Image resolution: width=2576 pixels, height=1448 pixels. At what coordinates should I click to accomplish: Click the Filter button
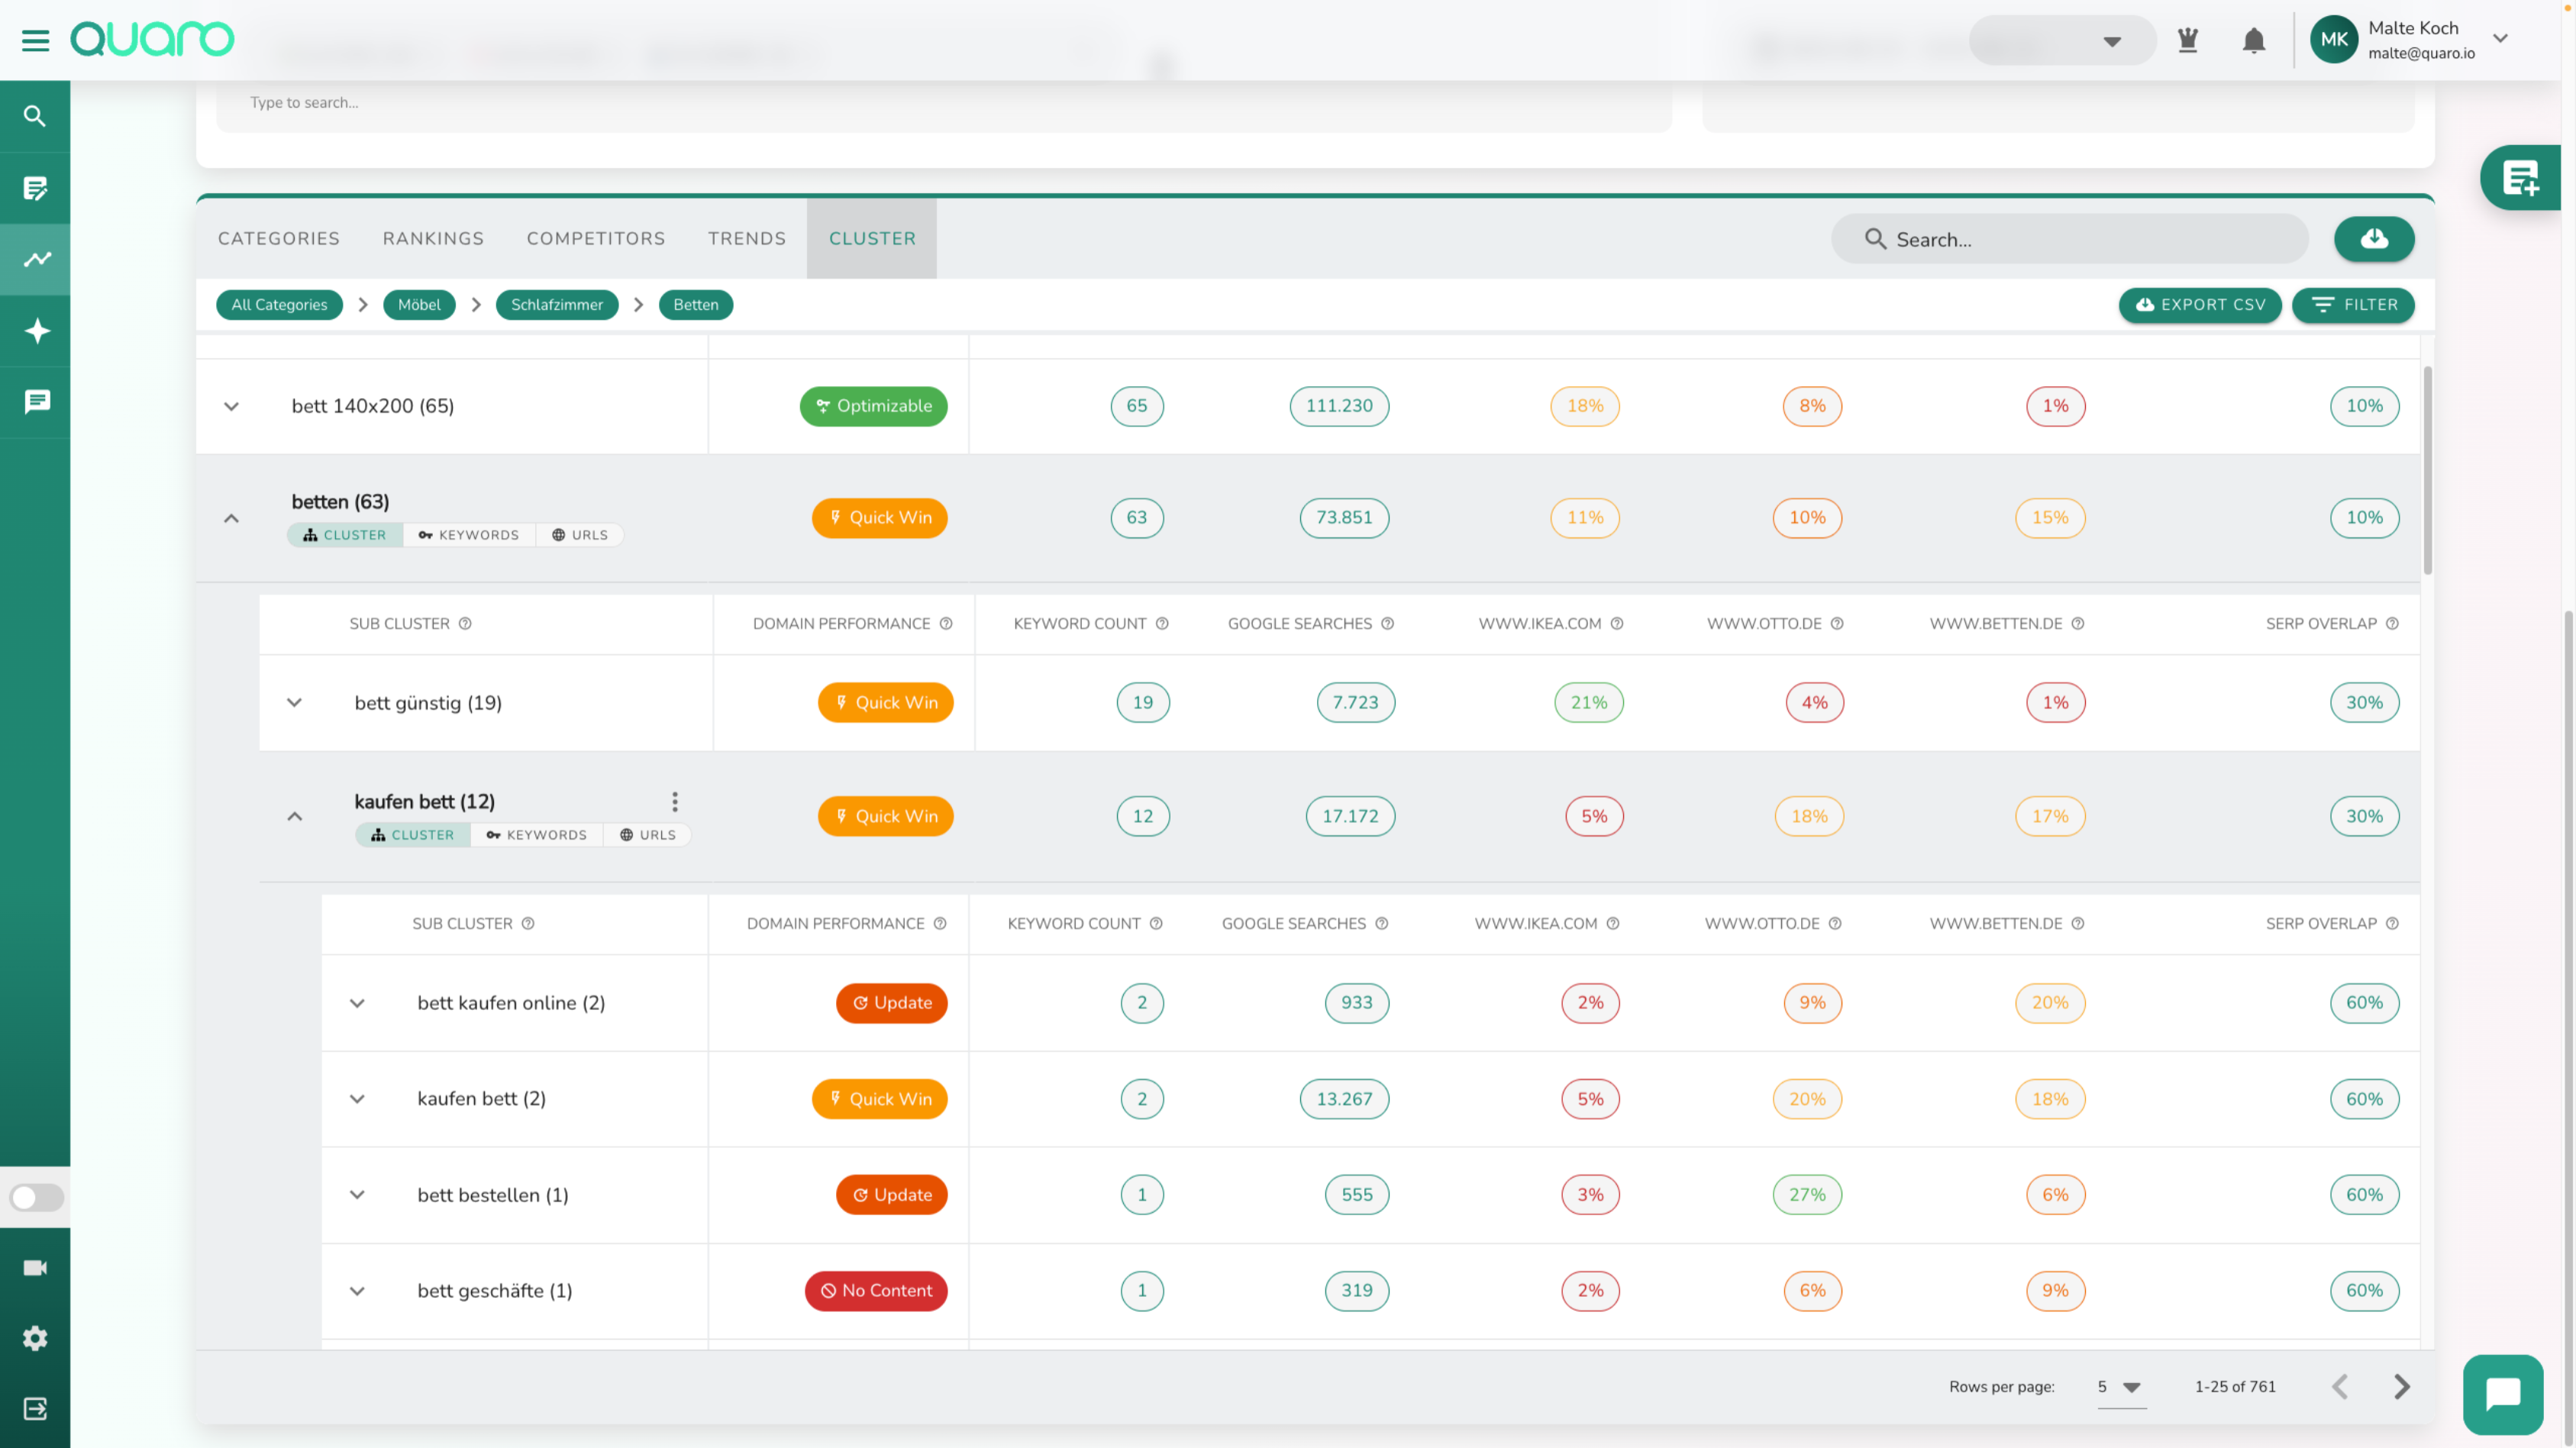2352,305
